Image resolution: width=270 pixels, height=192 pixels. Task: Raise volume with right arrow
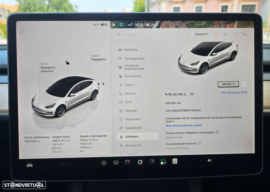(x=220, y=160)
